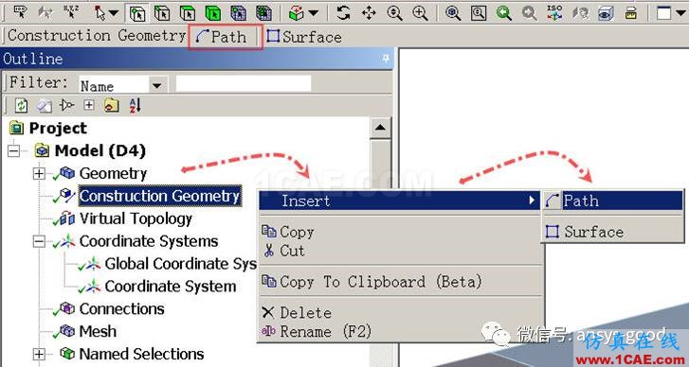Click the Outline scrollbar up arrow
Screen dimensions: 689x367
[380, 128]
